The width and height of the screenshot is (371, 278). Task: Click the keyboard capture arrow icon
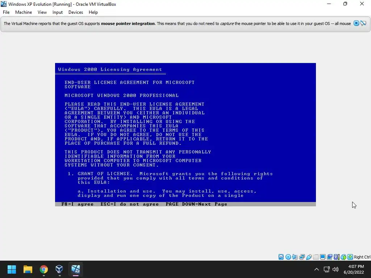(x=350, y=257)
